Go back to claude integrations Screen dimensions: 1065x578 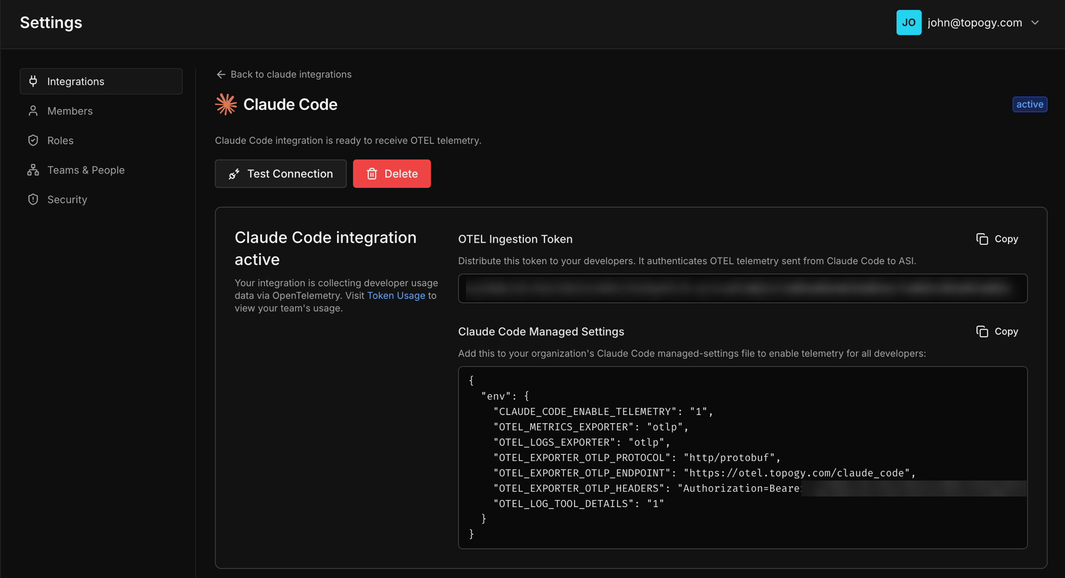coord(284,75)
